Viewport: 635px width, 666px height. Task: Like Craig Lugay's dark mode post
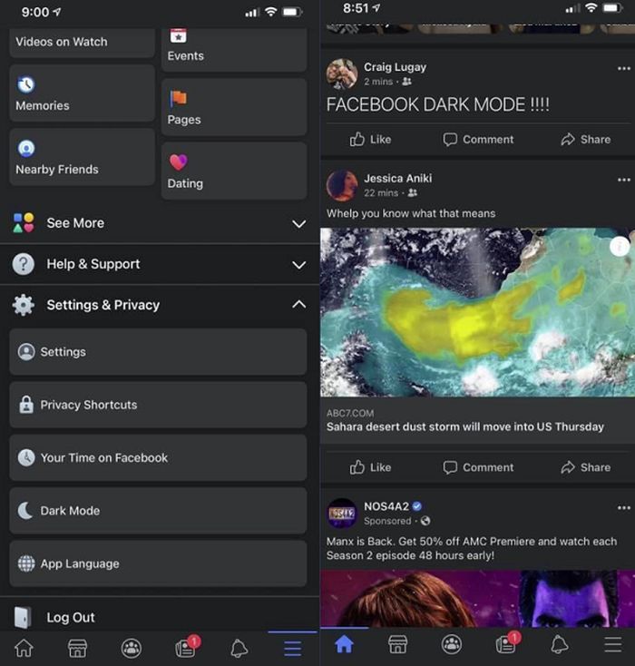point(370,140)
